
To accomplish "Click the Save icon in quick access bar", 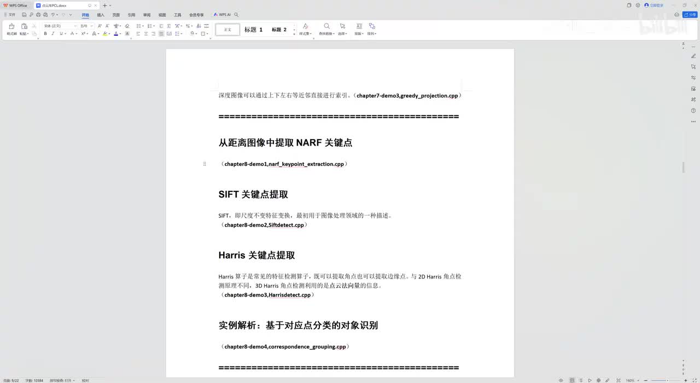I will [x=25, y=15].
